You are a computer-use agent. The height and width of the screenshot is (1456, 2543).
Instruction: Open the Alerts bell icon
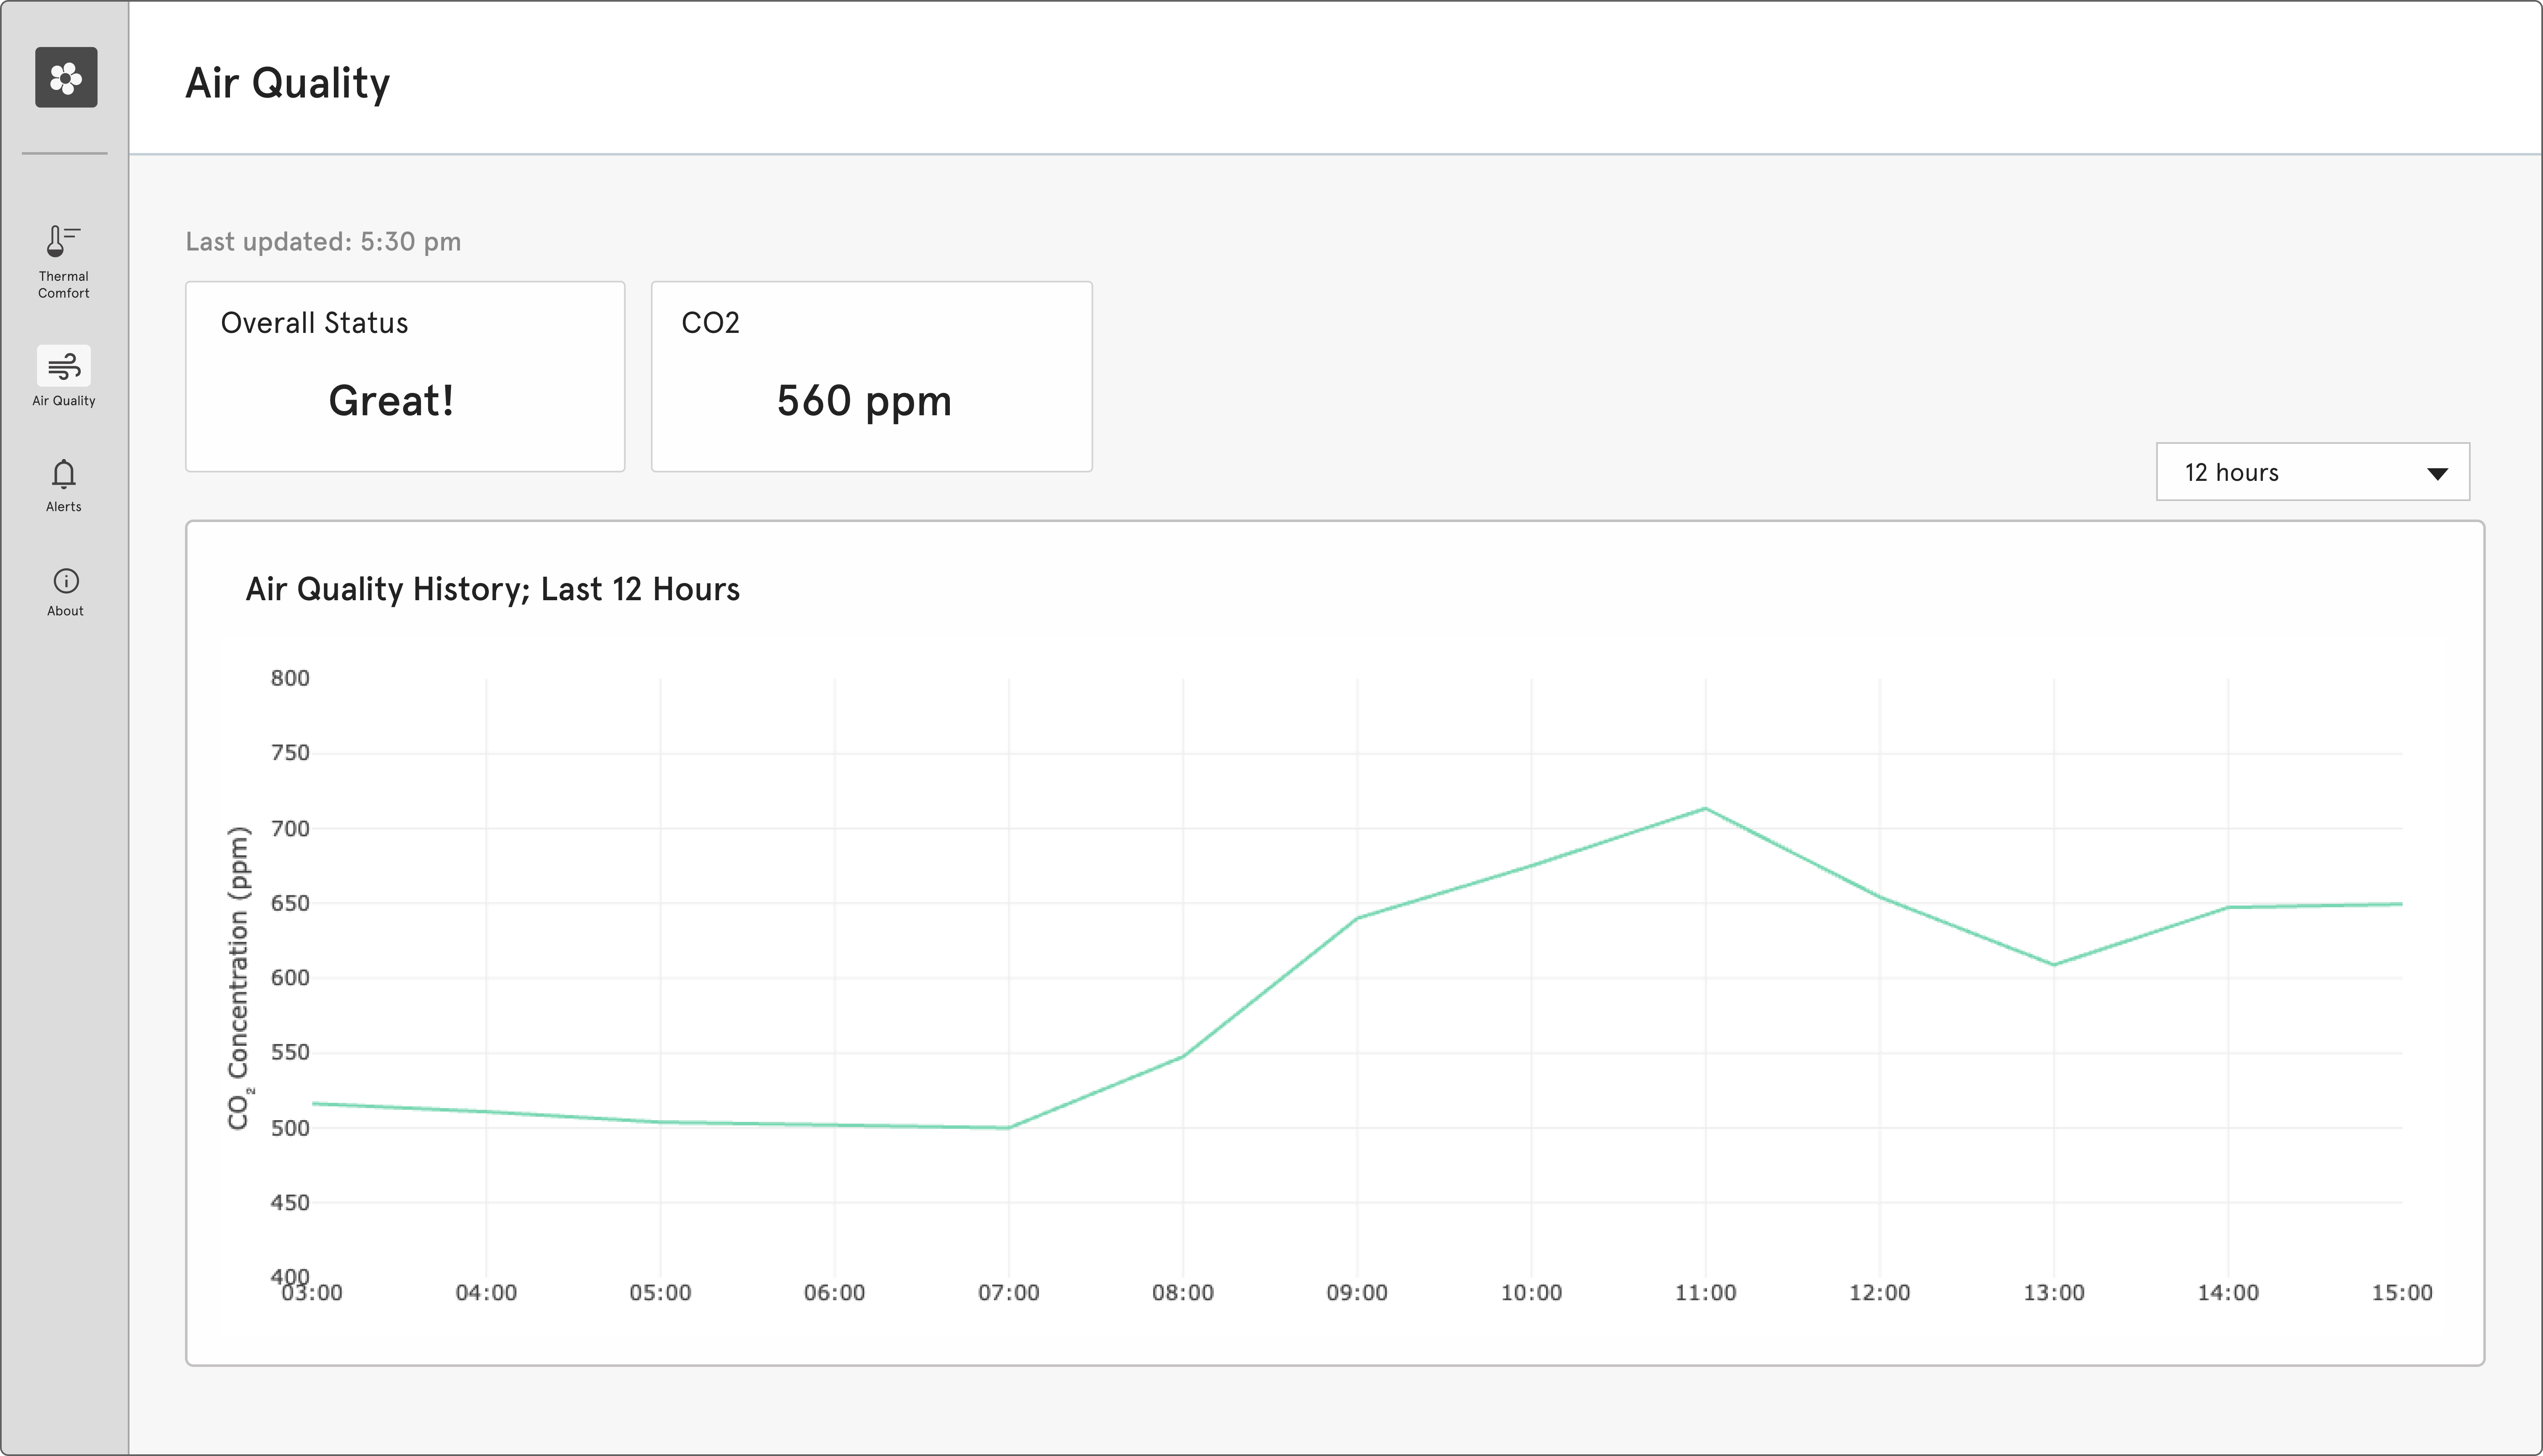tap(64, 474)
